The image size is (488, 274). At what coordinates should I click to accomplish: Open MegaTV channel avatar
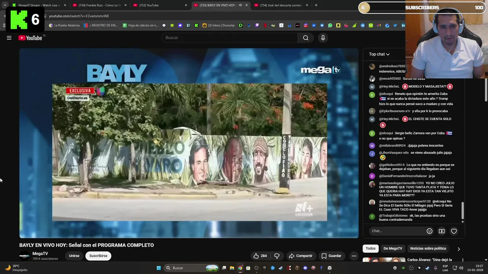pos(24,256)
